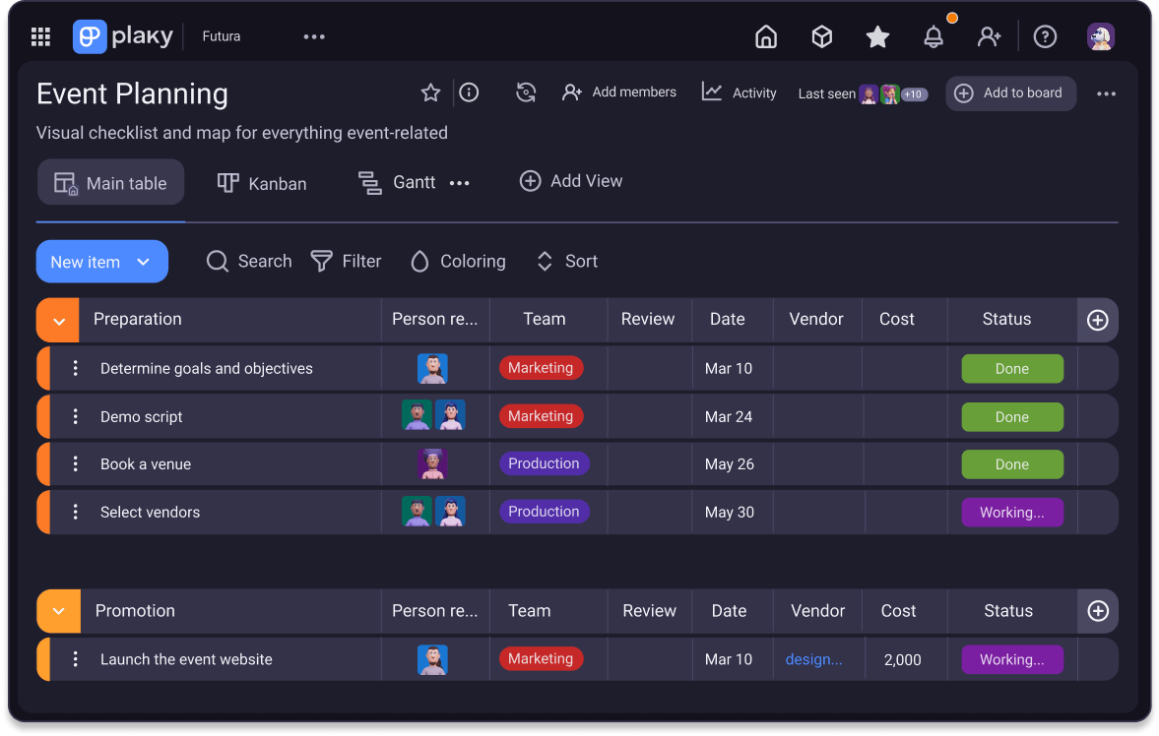
Task: Open row menu for Demo script
Action: click(75, 416)
